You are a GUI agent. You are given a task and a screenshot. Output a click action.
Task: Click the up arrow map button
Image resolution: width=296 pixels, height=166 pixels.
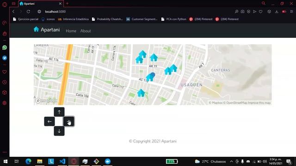tap(59, 112)
